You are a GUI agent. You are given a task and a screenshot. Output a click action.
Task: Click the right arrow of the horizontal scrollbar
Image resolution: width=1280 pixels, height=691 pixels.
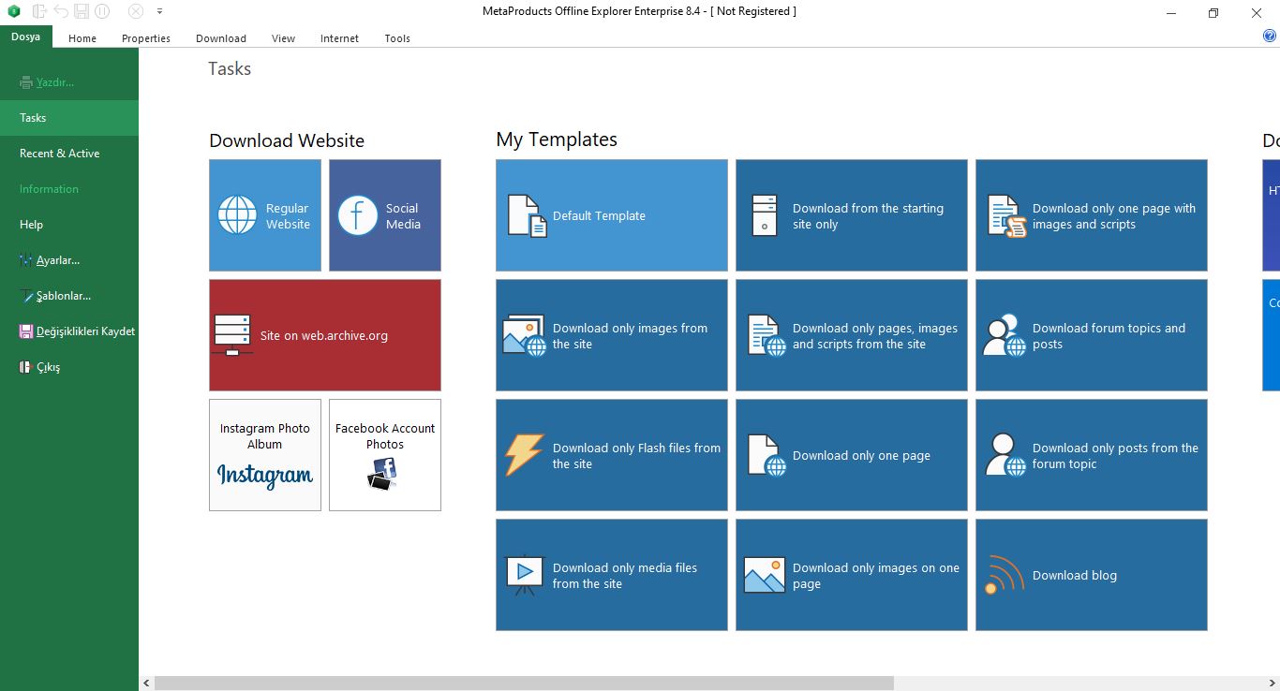point(1273,684)
